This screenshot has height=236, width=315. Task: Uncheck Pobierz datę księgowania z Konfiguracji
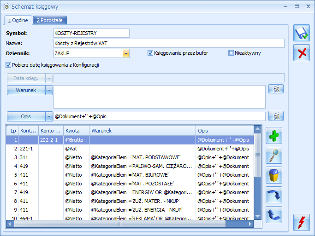coord(8,65)
